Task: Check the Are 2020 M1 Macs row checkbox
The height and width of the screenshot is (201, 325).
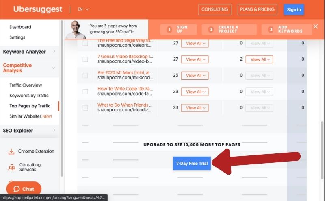Action: pyautogui.click(x=85, y=76)
